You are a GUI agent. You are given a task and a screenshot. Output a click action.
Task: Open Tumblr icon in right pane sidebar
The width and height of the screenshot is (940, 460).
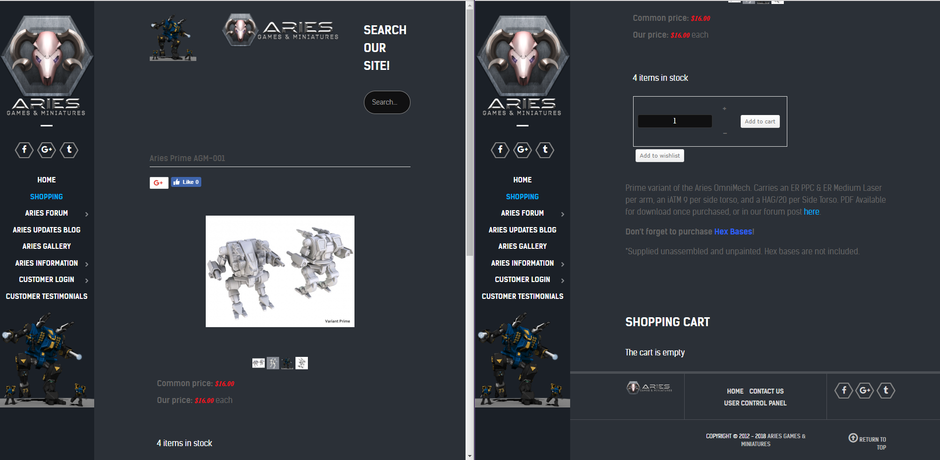pos(545,150)
